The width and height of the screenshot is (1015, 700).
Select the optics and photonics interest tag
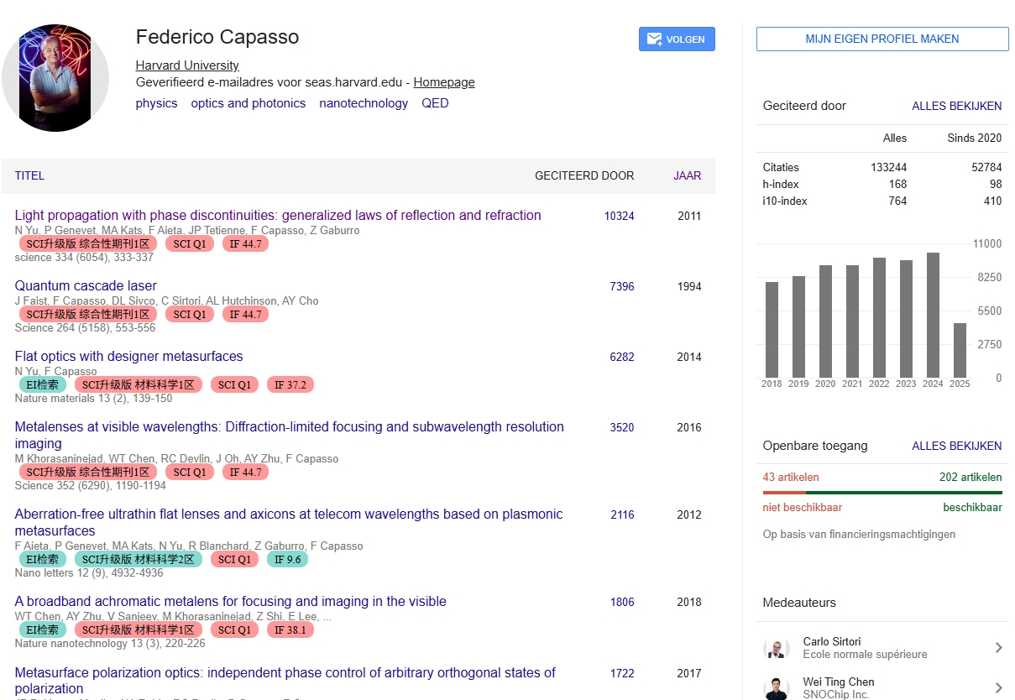[x=248, y=103]
